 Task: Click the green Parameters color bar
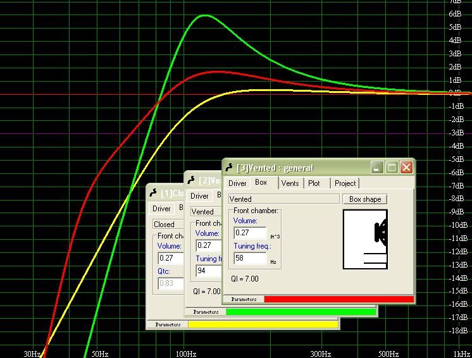301,312
